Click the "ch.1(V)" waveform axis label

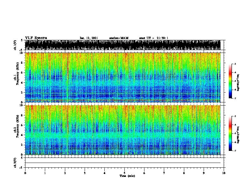[x=15, y=45]
